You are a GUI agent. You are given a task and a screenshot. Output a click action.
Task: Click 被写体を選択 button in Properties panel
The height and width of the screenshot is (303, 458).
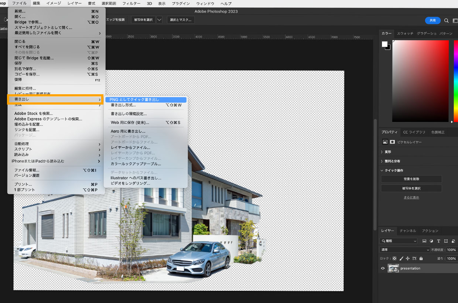411,188
